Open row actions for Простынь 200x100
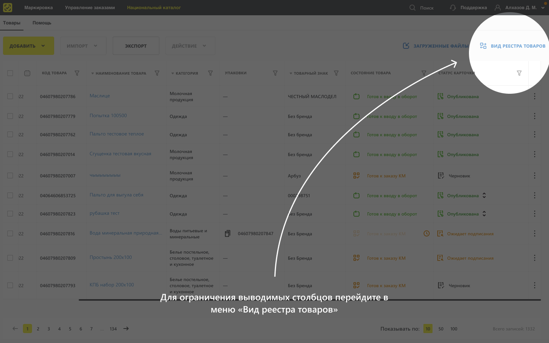Image resolution: width=549 pixels, height=343 pixels. [535, 258]
